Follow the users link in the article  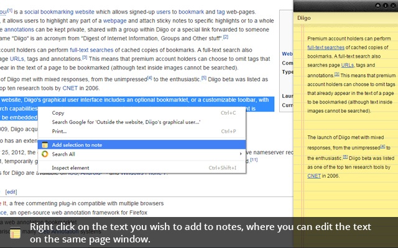click(x=163, y=12)
